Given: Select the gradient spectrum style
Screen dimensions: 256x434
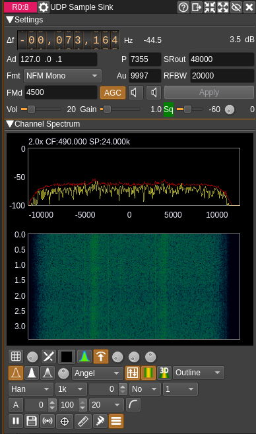Looking at the screenshot, I should (x=48, y=373).
